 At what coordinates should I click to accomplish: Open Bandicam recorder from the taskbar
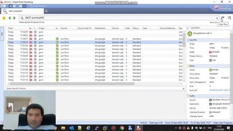tap(114, 128)
